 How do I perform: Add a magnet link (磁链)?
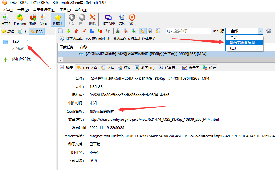point(33,20)
